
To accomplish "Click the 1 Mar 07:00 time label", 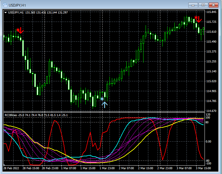I will coord(69,168).
